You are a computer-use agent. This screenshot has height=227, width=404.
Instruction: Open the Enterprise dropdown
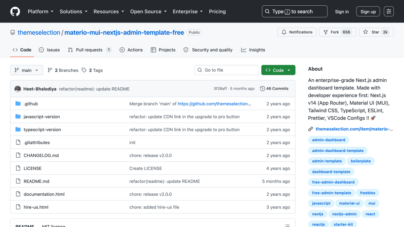[188, 11]
